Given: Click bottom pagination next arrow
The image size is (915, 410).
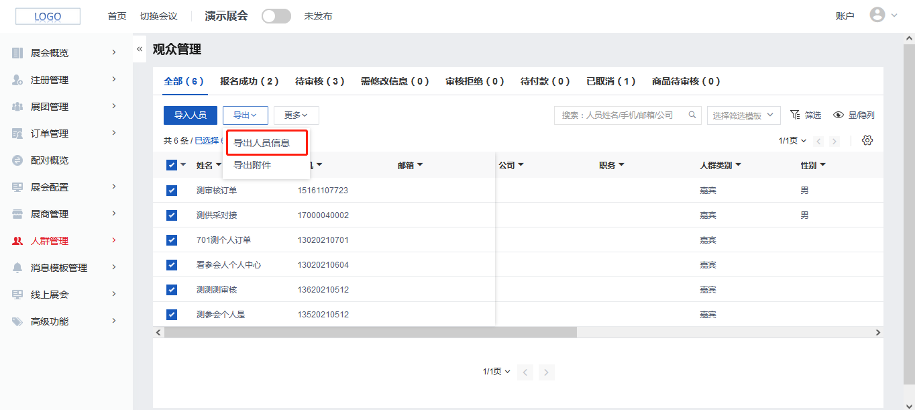Looking at the screenshot, I should click(x=547, y=372).
